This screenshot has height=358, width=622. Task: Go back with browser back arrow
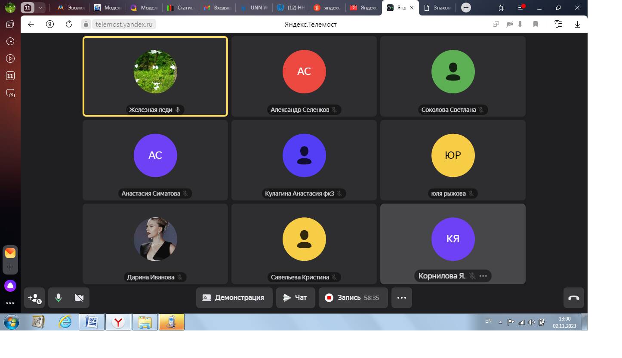pos(31,24)
